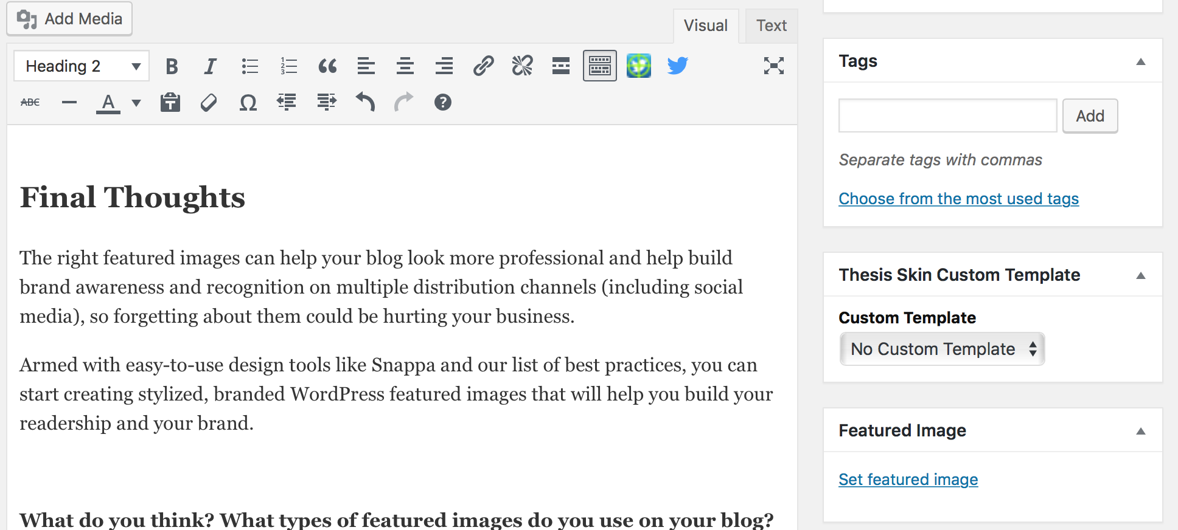
Task: Switch to the Visual editor tab
Action: 706,26
